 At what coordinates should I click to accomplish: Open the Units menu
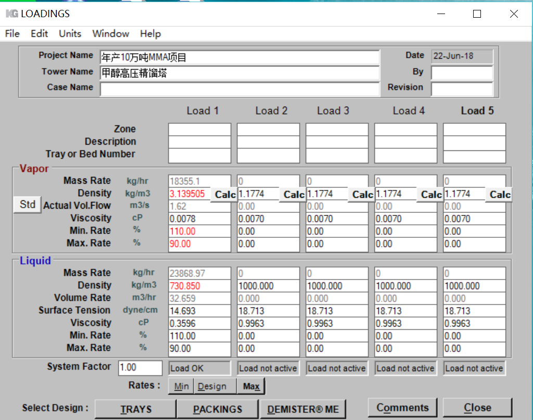[70, 34]
